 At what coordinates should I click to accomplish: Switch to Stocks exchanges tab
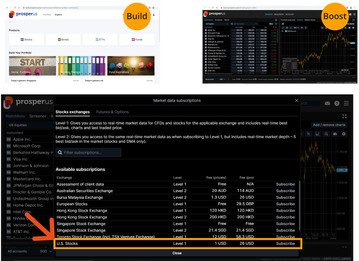(x=72, y=112)
